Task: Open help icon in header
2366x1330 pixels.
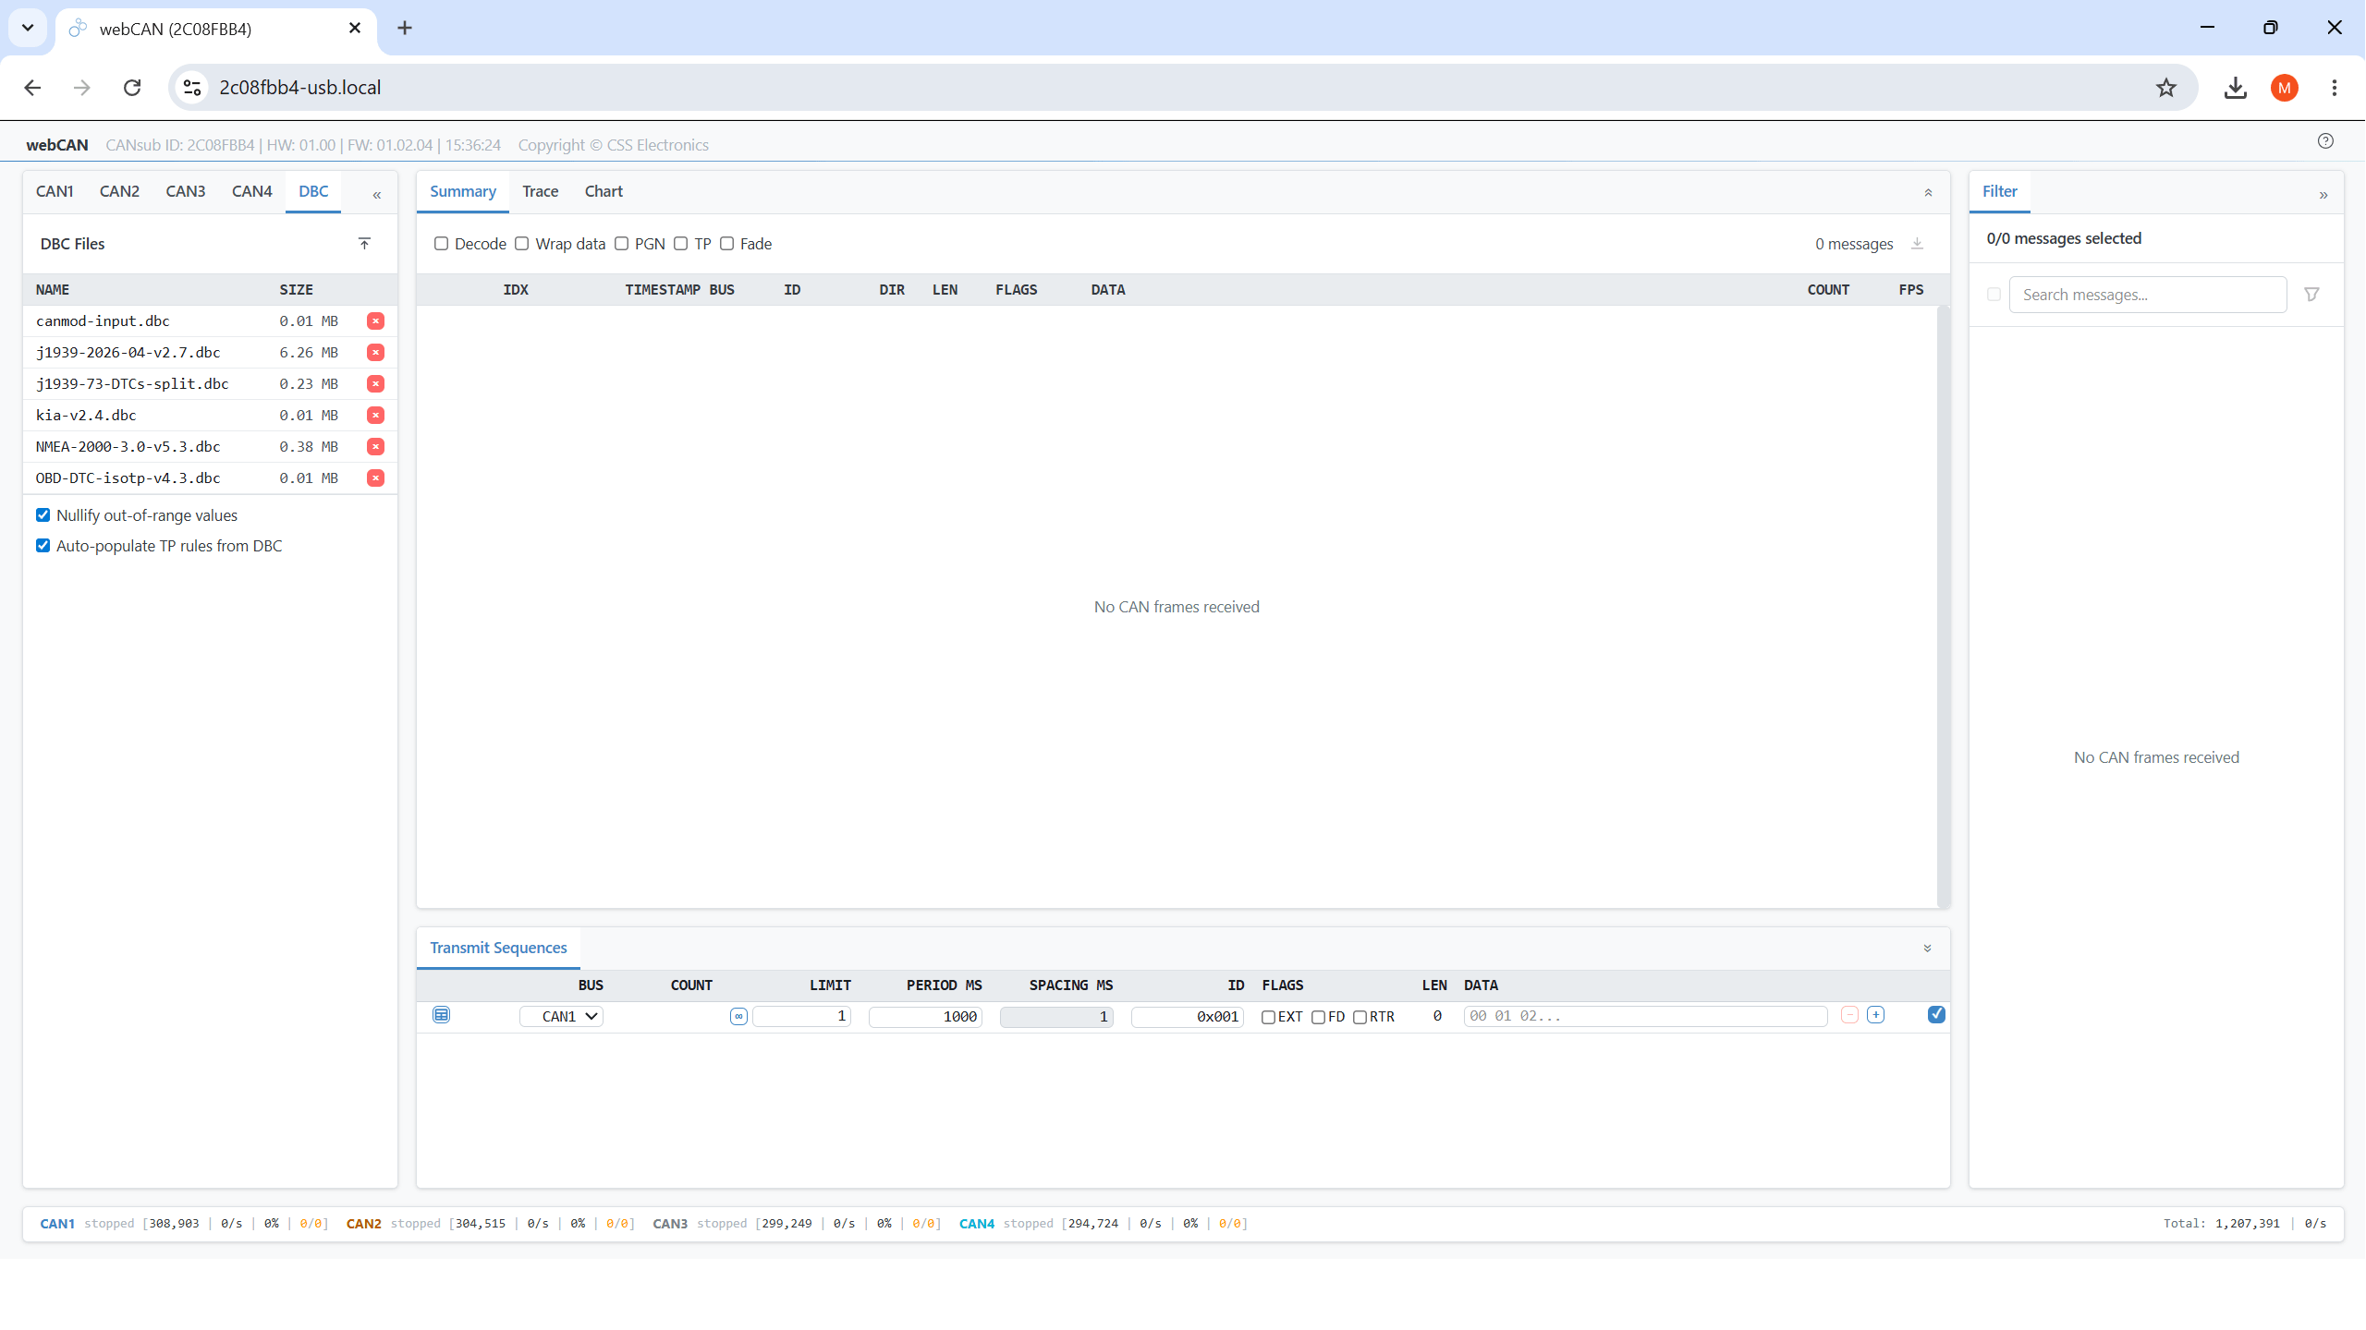Action: click(2325, 140)
